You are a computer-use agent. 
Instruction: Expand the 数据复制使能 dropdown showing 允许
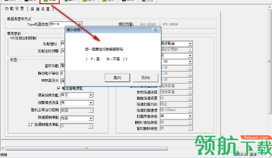tap(91, 118)
